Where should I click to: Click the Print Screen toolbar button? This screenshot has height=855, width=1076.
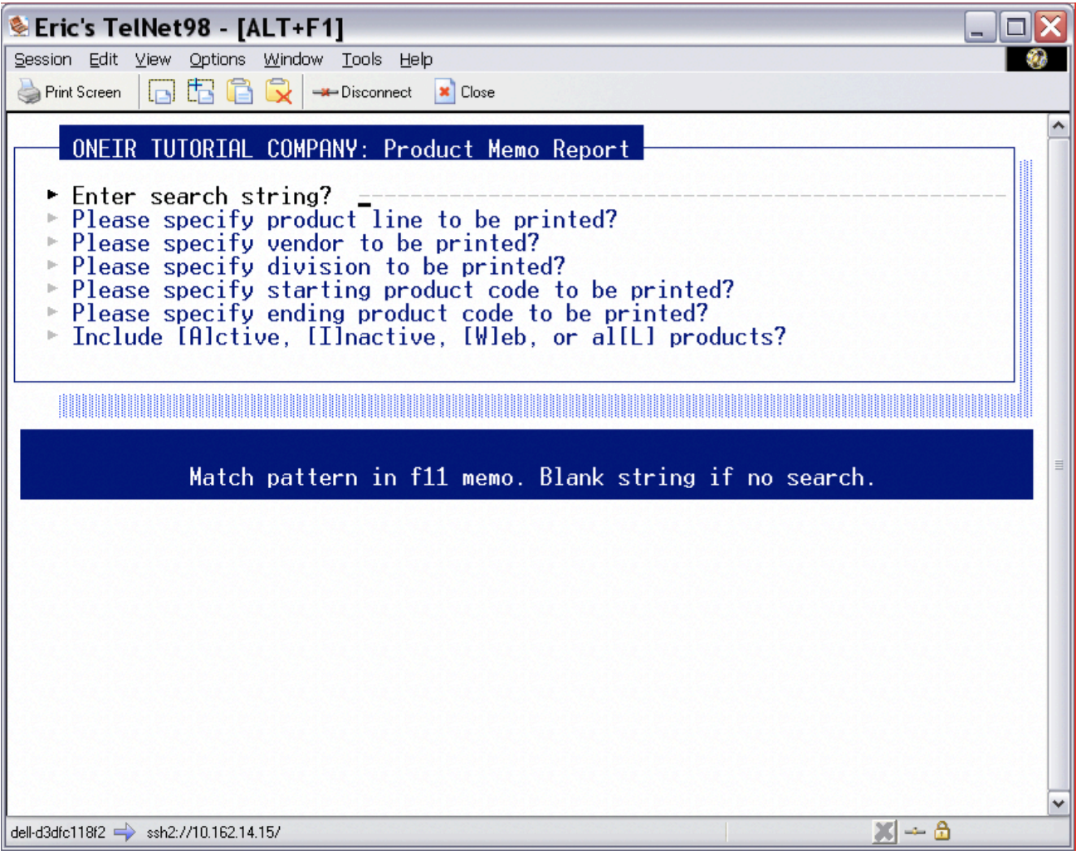[70, 92]
